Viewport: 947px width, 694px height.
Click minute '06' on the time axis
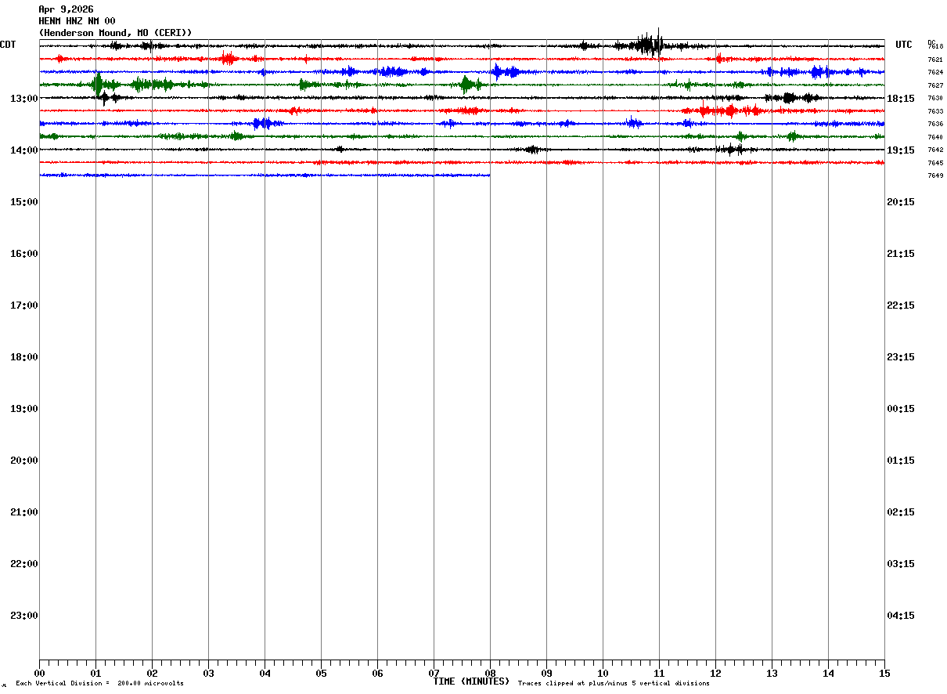click(x=377, y=673)
